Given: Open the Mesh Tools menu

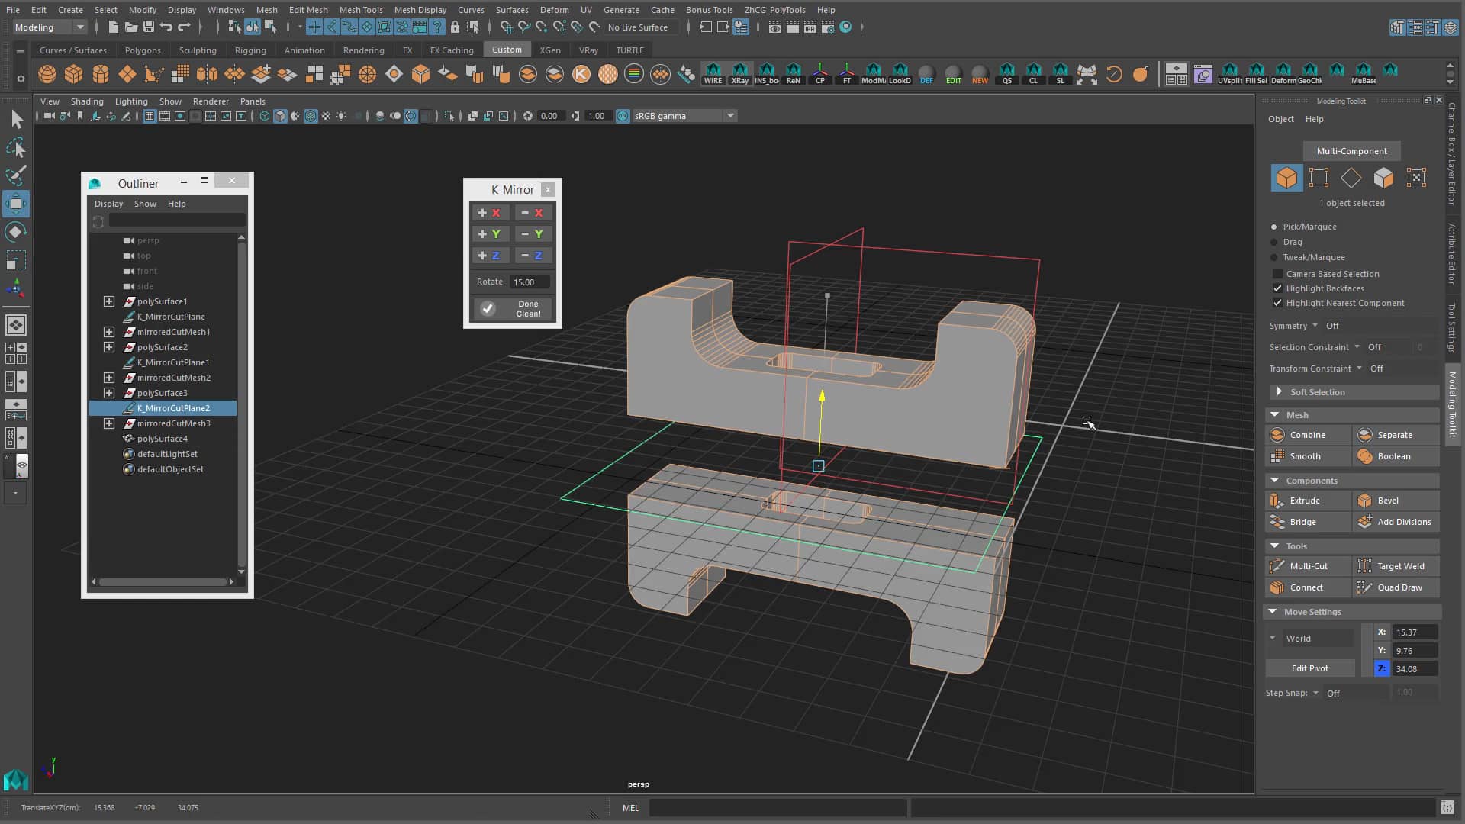Looking at the screenshot, I should coord(361,9).
